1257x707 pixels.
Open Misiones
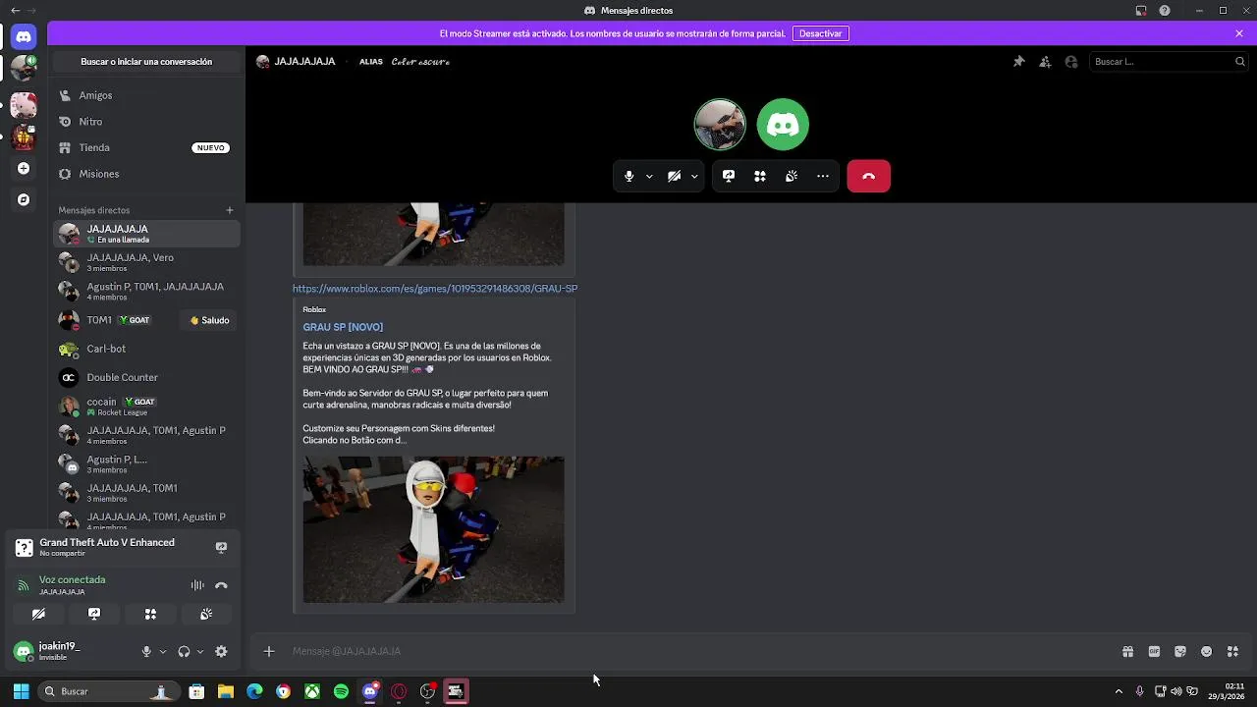(145, 174)
